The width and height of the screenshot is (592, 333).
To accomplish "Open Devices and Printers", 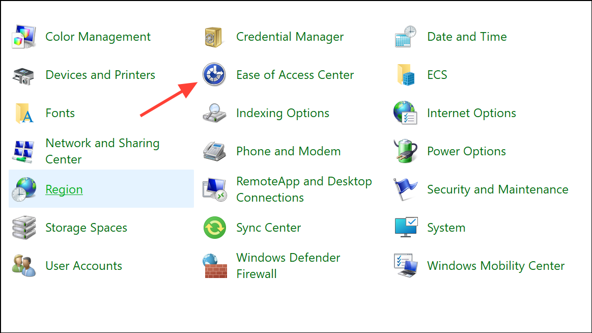I will 100,74.
